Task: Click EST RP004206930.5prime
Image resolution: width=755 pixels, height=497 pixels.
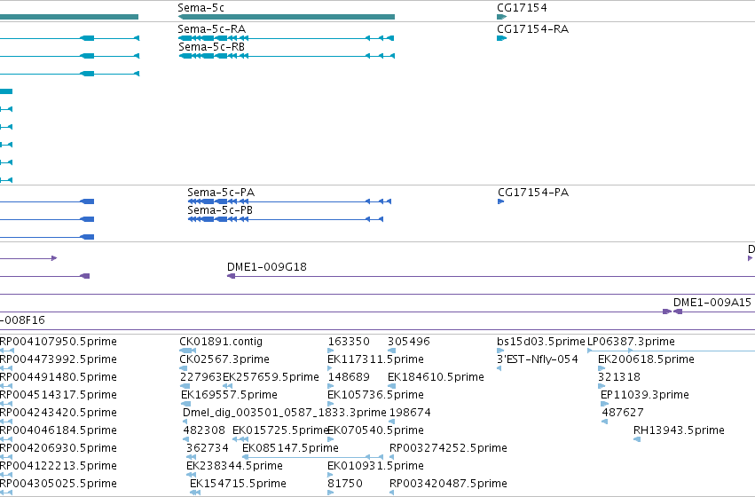Action: pos(59,448)
